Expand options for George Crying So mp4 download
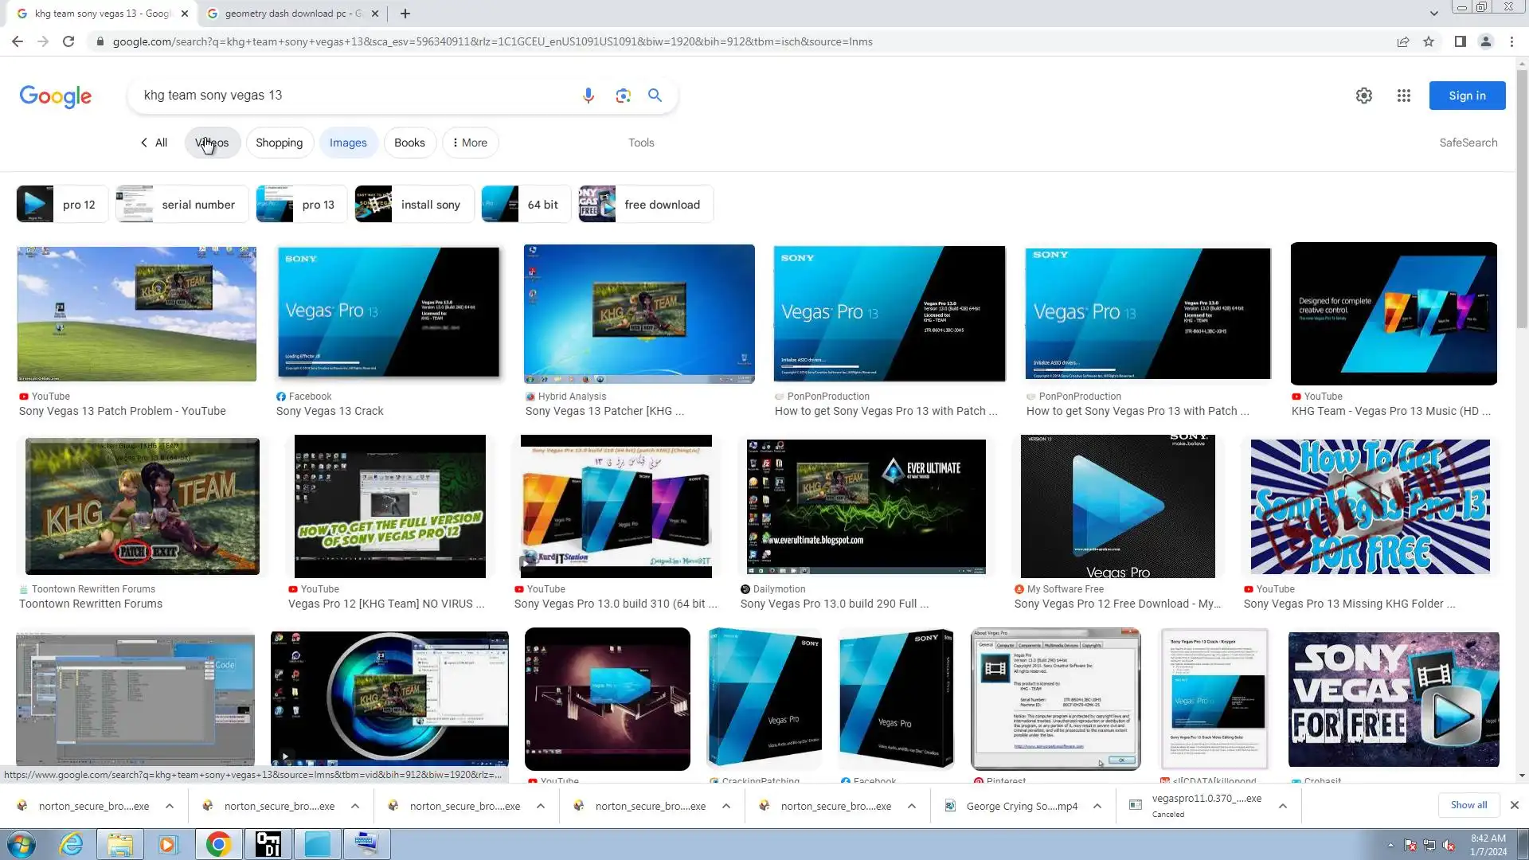Image resolution: width=1529 pixels, height=860 pixels. coord(1097,806)
